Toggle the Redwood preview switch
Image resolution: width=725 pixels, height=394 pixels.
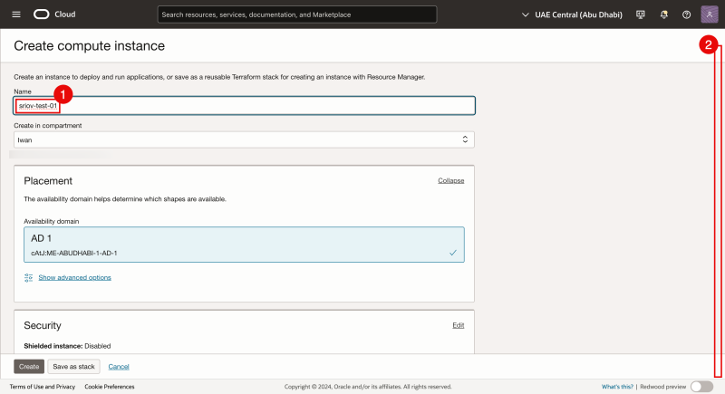coord(701,387)
